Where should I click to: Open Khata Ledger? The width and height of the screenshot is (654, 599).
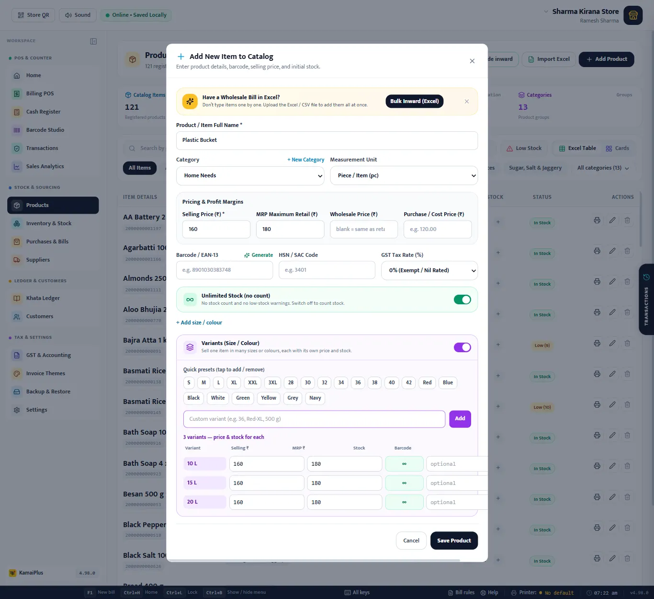tap(53, 298)
